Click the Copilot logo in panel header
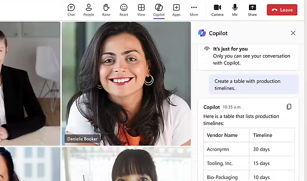307x181 pixels. [202, 33]
